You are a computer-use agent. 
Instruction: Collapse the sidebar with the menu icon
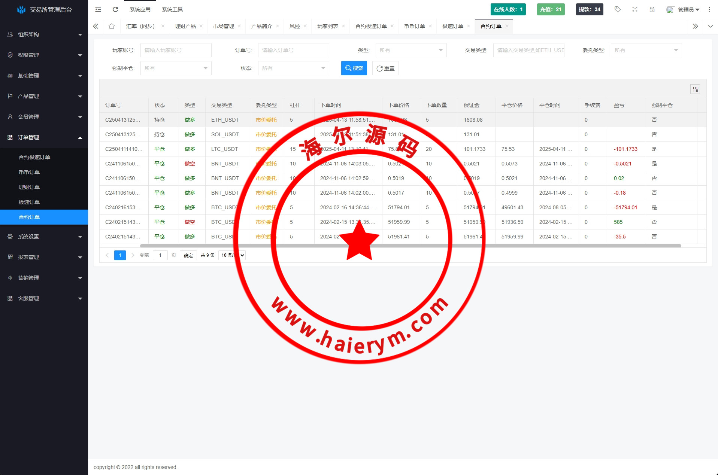pos(98,9)
